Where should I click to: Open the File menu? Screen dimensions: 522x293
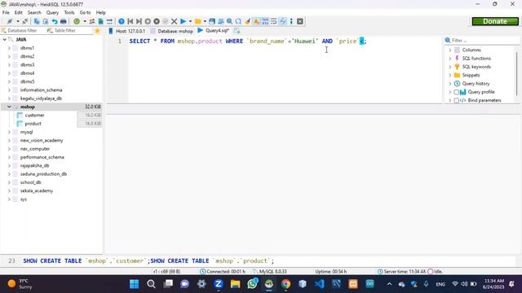click(6, 13)
